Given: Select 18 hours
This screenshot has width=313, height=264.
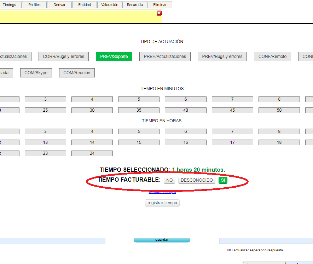Looking at the screenshot, I should pos(279,142).
